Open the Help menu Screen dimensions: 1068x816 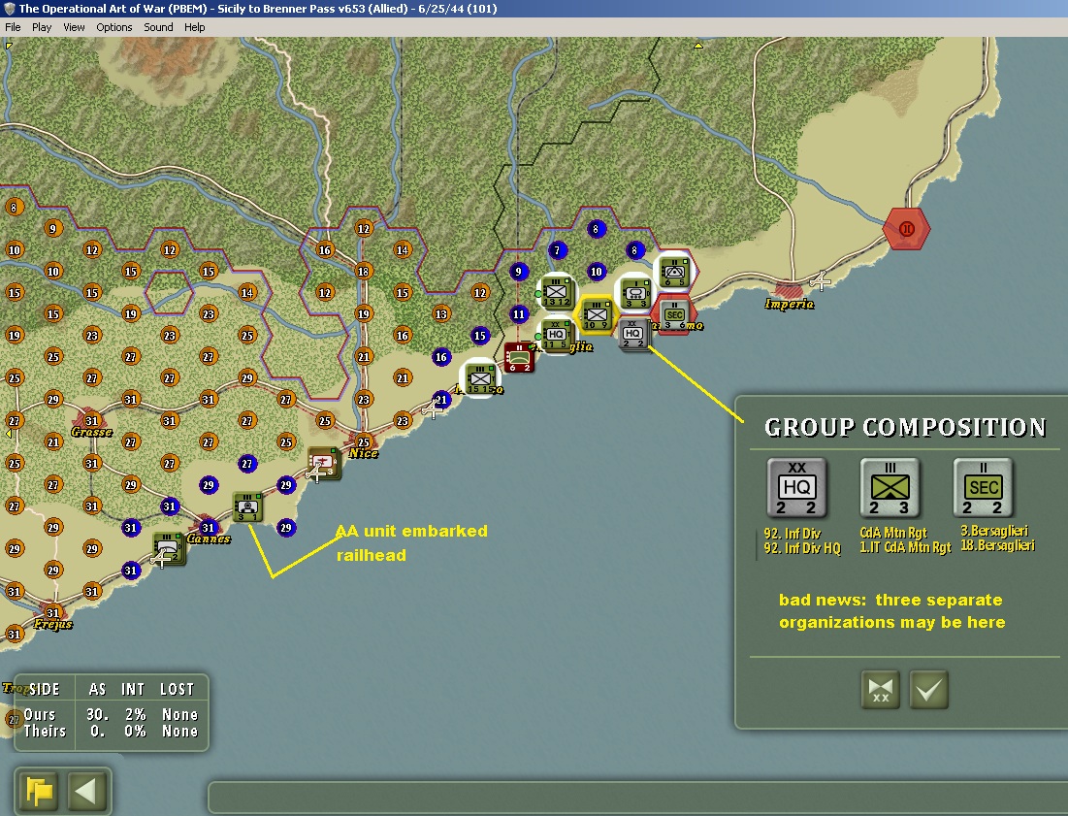pyautogui.click(x=194, y=27)
